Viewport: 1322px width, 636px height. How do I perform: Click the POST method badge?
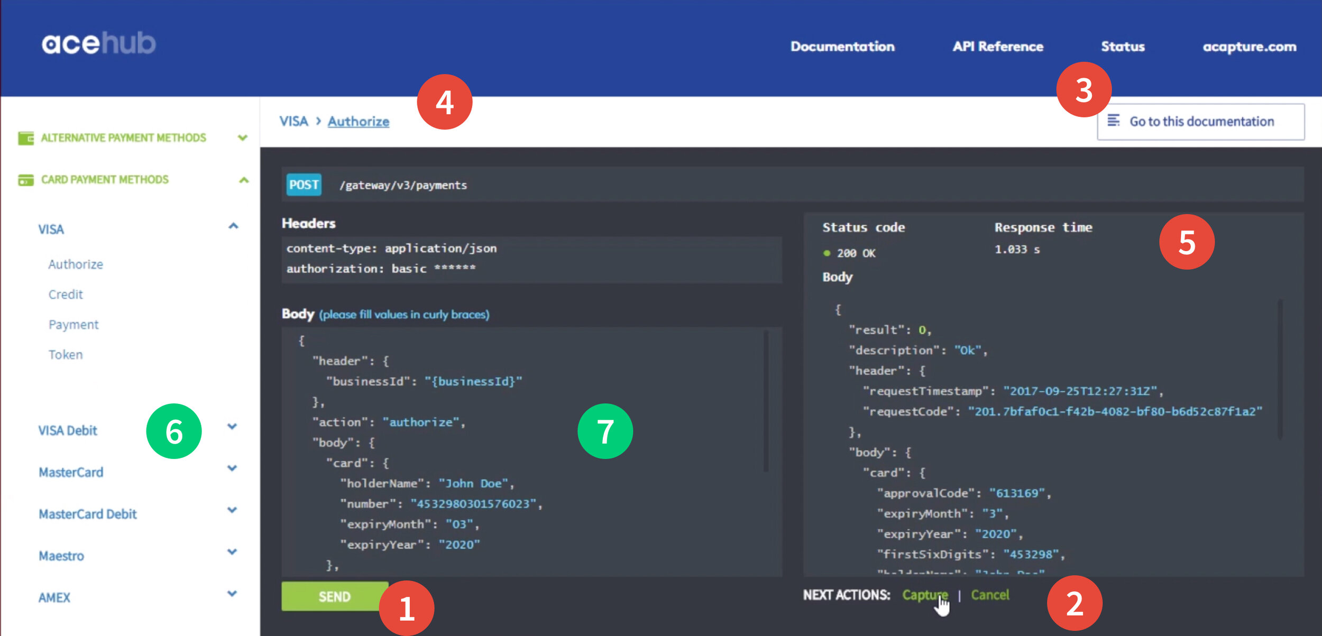tap(304, 185)
